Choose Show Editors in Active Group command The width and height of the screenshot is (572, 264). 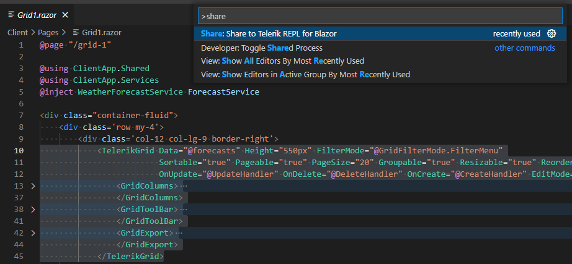[x=380, y=75]
